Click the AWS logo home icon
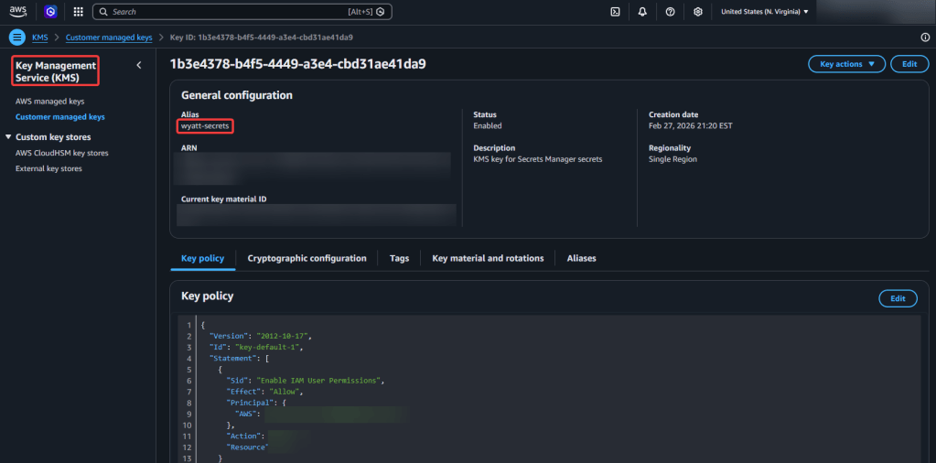This screenshot has width=936, height=463. pos(18,12)
